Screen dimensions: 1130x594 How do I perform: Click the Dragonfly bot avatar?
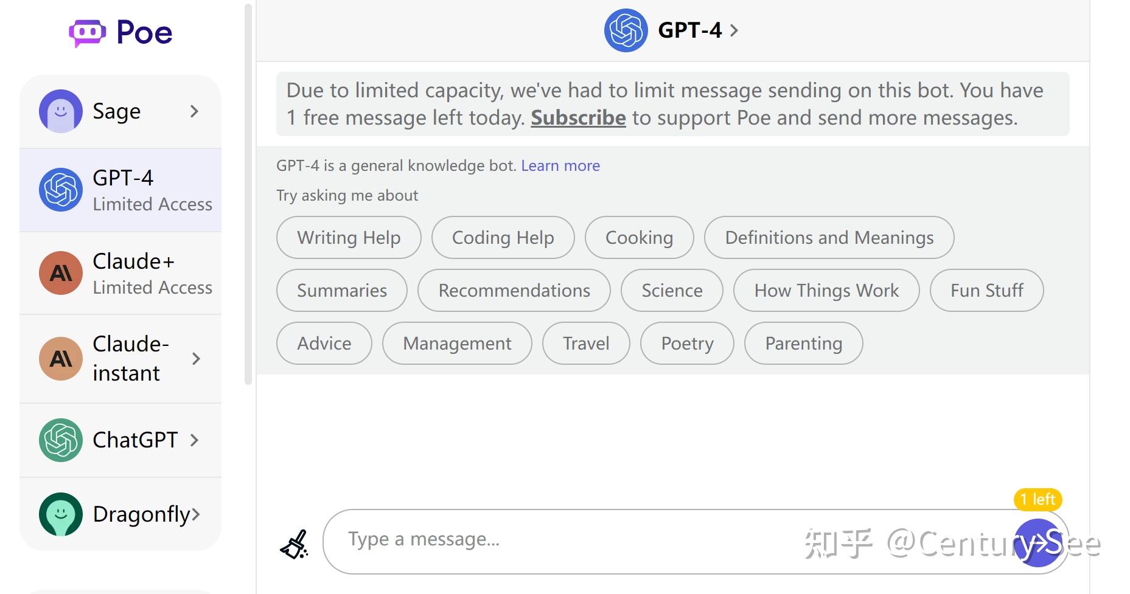pos(61,514)
